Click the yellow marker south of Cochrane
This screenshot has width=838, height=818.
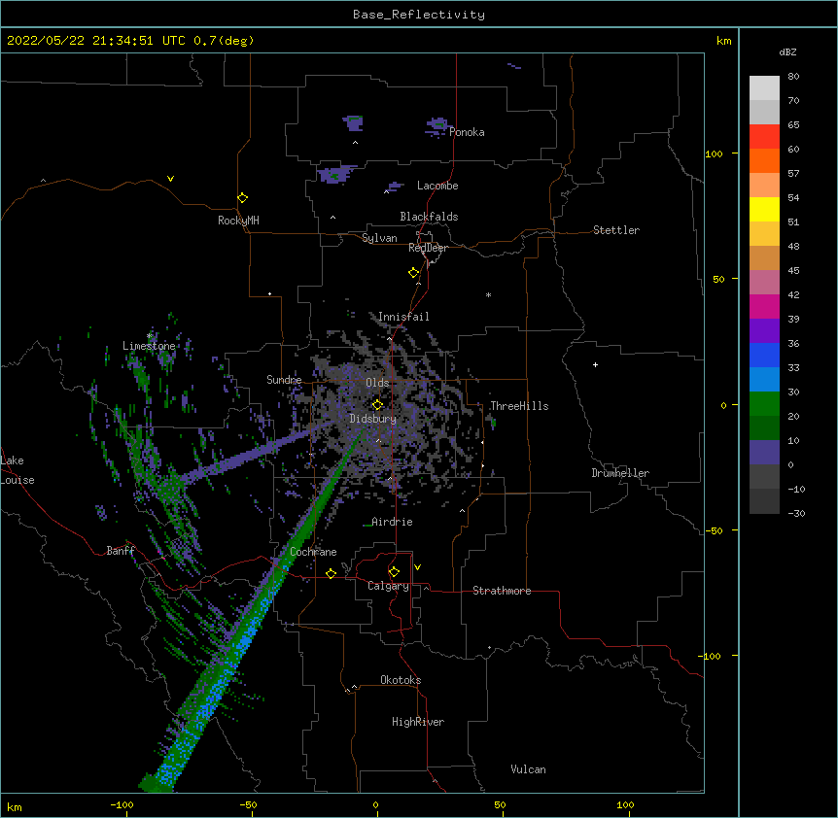pos(331,573)
